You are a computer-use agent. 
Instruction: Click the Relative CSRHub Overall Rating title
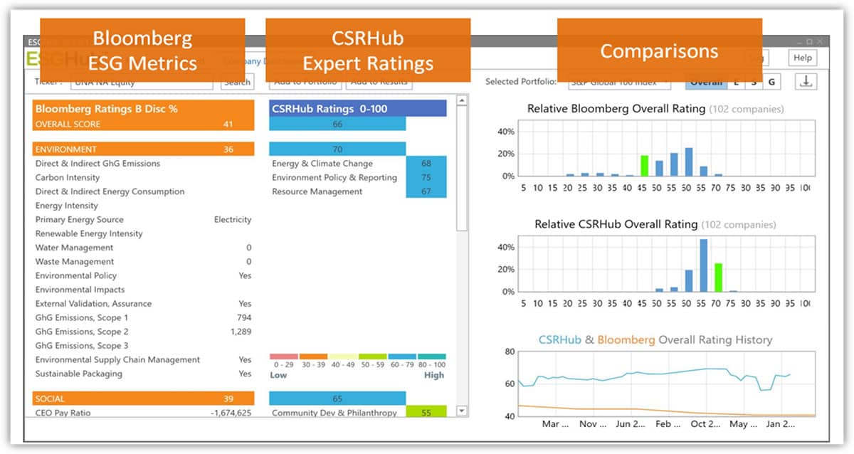click(616, 224)
